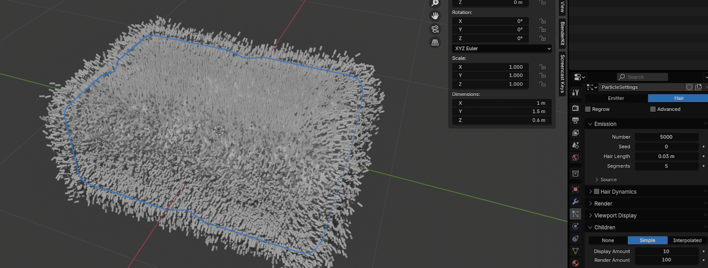Open the Modifiers wrench tab
The height and width of the screenshot is (268, 708).
[575, 202]
